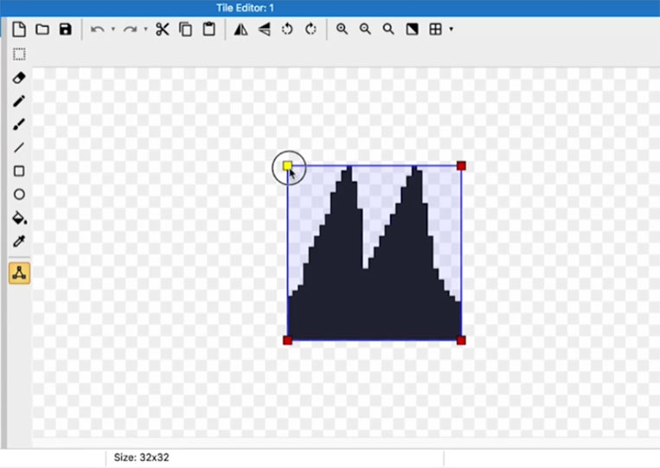Select the rectangular selection tool
660x468 pixels.
tap(19, 54)
